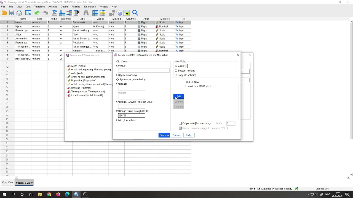Select New Value System-missing radio
This screenshot has width=353, height=198.
point(176,71)
